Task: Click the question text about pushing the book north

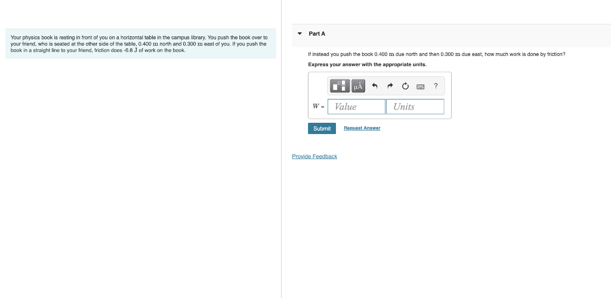Action: [x=436, y=54]
